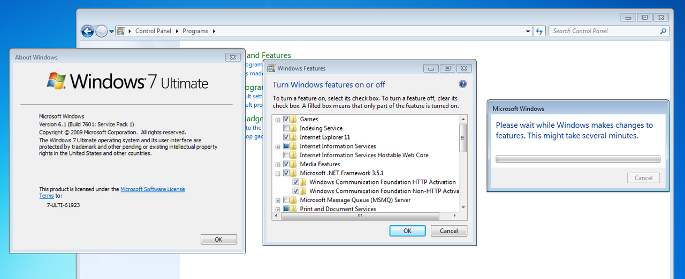Image resolution: width=685 pixels, height=279 pixels.
Task: Expand Internet Information Services node
Action: pyautogui.click(x=278, y=146)
